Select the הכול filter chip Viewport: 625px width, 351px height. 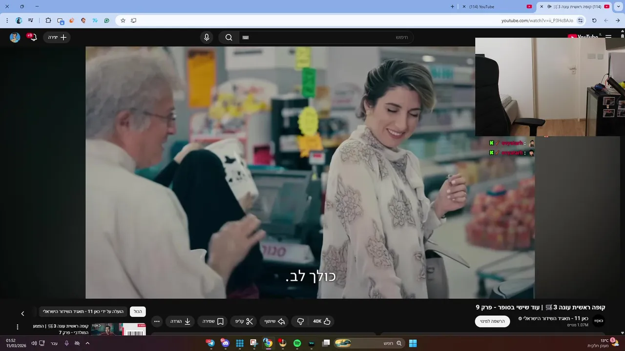pos(138,312)
